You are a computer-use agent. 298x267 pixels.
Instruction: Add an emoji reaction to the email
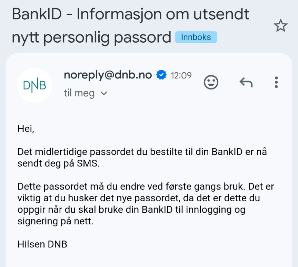tap(211, 82)
